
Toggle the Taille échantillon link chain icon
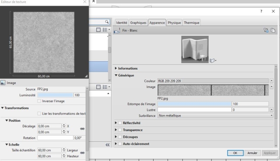click(x=82, y=153)
